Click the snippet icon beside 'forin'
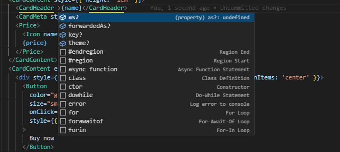 click(63, 130)
